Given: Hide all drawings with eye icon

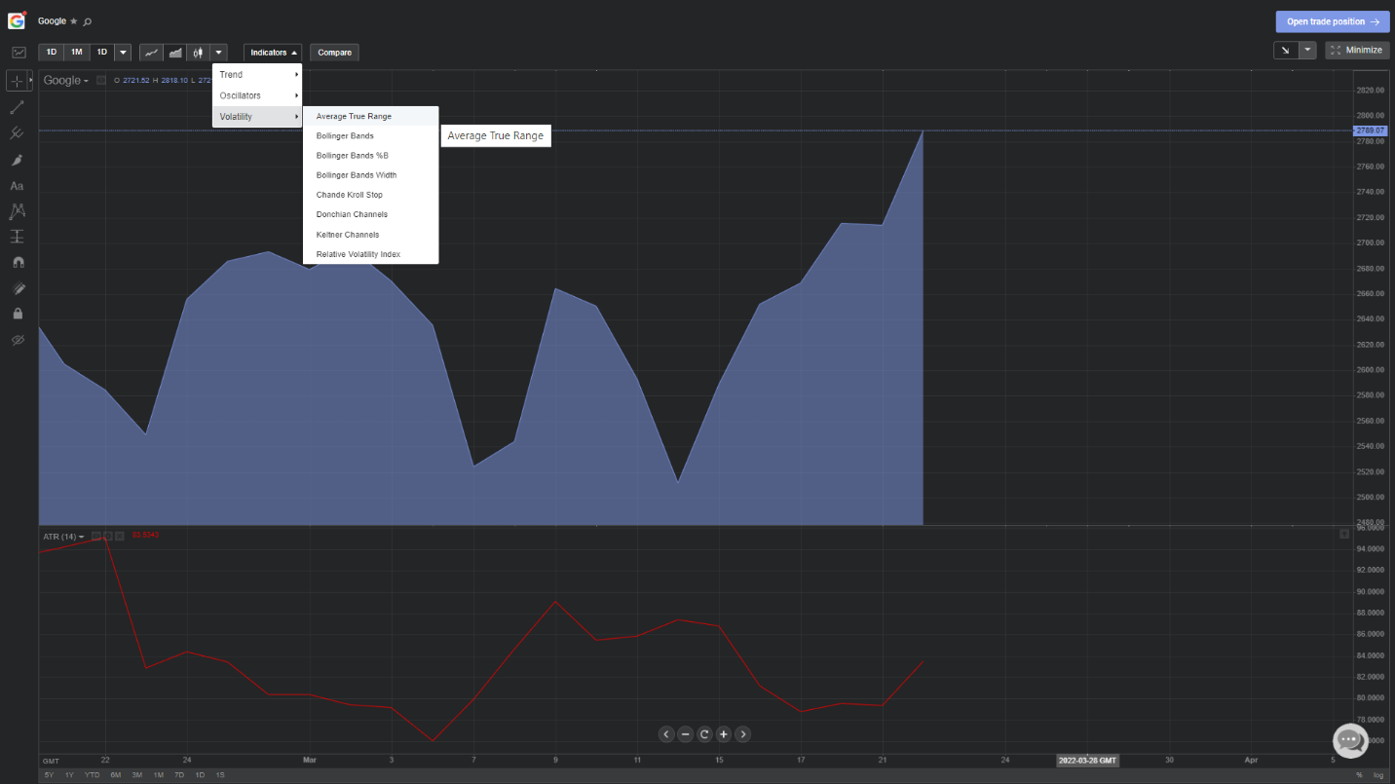Looking at the screenshot, I should tap(18, 340).
